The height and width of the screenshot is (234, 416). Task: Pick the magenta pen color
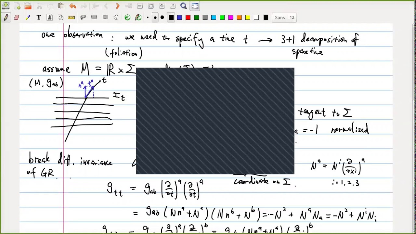[231, 18]
